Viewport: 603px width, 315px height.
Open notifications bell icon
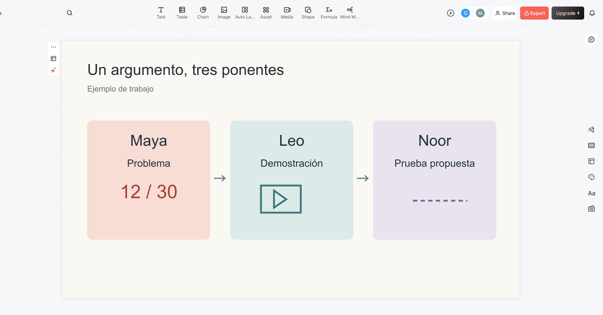(592, 13)
